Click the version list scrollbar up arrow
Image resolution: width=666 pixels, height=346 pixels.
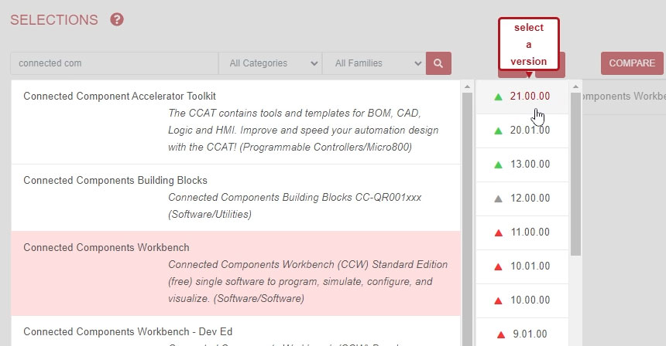[x=575, y=86]
